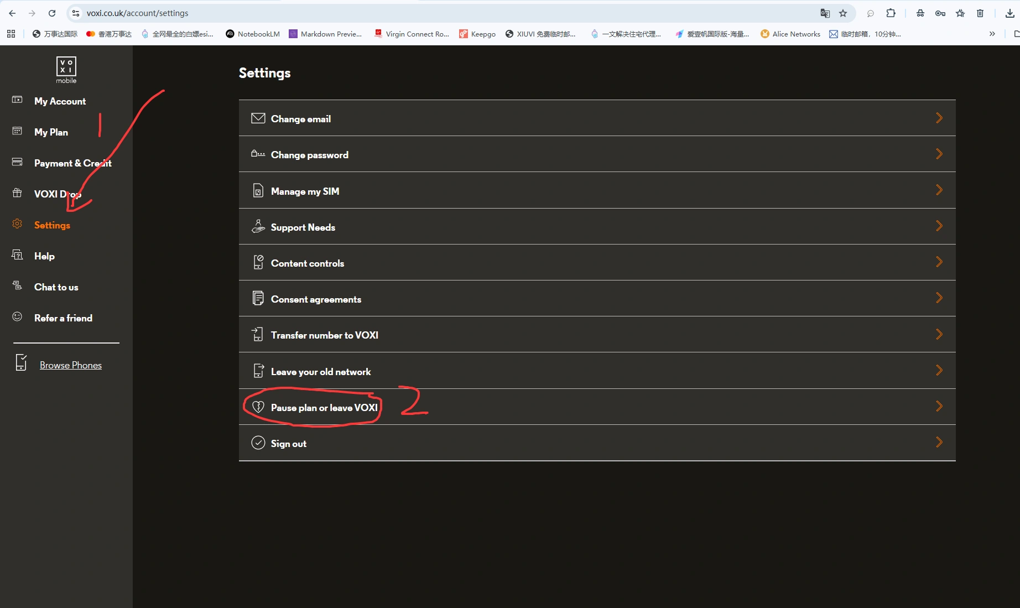Click the gear icon next to Settings

point(17,224)
